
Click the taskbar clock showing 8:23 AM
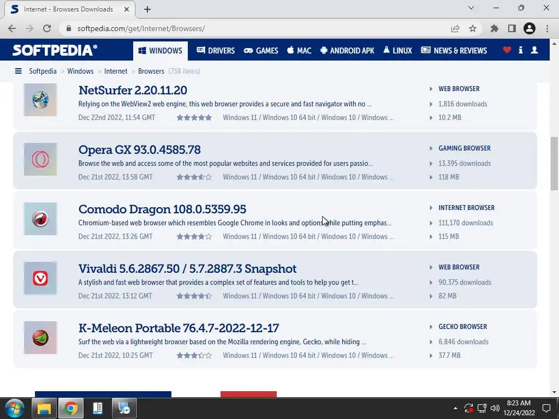519,408
